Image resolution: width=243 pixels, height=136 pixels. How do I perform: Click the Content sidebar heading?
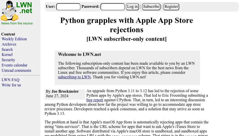[x=8, y=34]
